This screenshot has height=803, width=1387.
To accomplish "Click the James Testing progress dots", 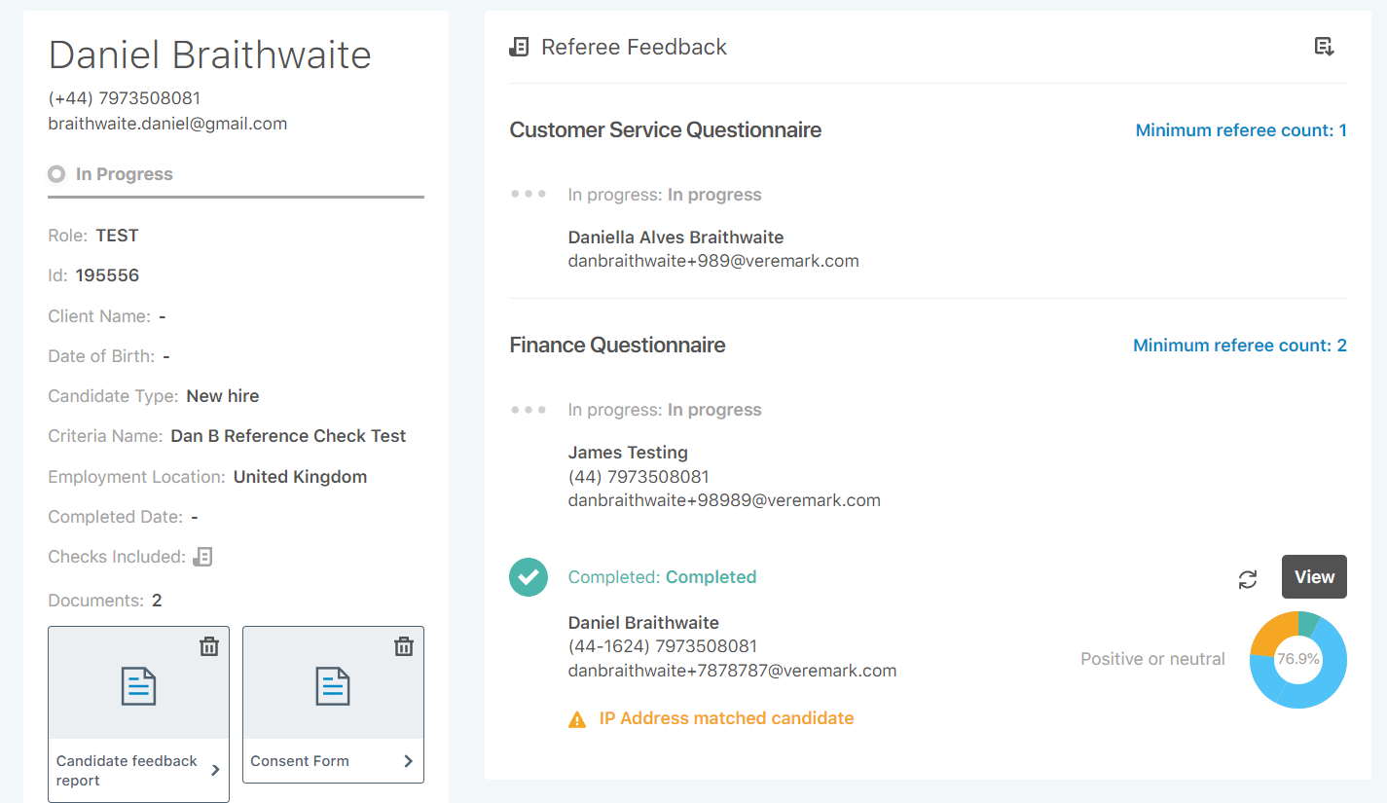I will 529,409.
